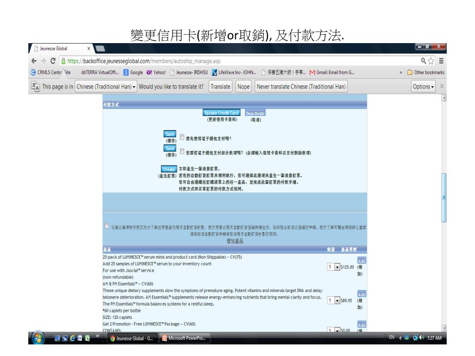
Task: Show hidden tray icons arrow
Action: coord(400,337)
